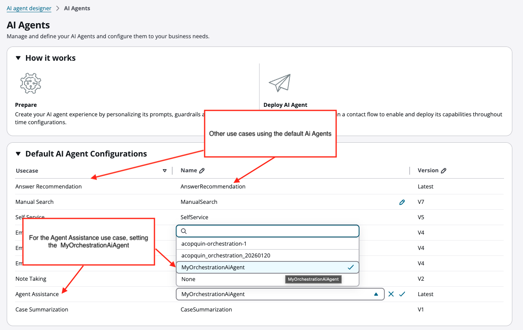The width and height of the screenshot is (523, 330).
Task: Click the pencil icon beside the Name header
Action: (x=201, y=170)
